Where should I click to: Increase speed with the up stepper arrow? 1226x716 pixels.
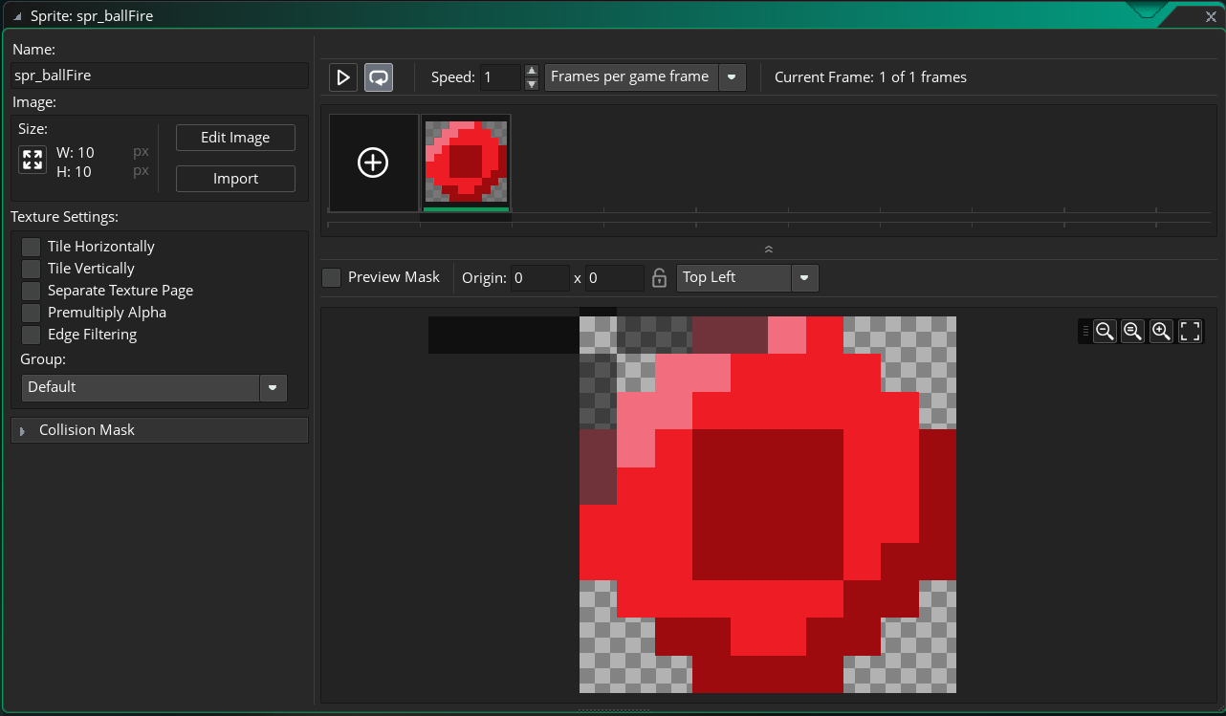[x=532, y=71]
